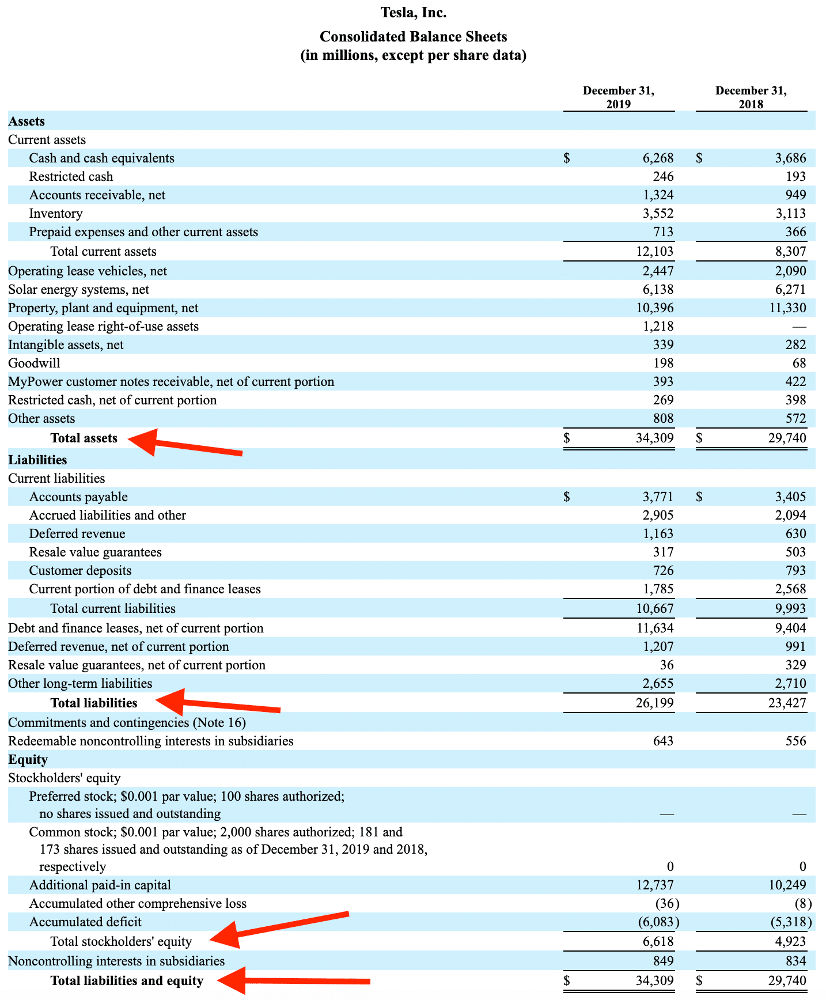
Task: Click the 'Accounts receivable, net' label
Action: [97, 195]
